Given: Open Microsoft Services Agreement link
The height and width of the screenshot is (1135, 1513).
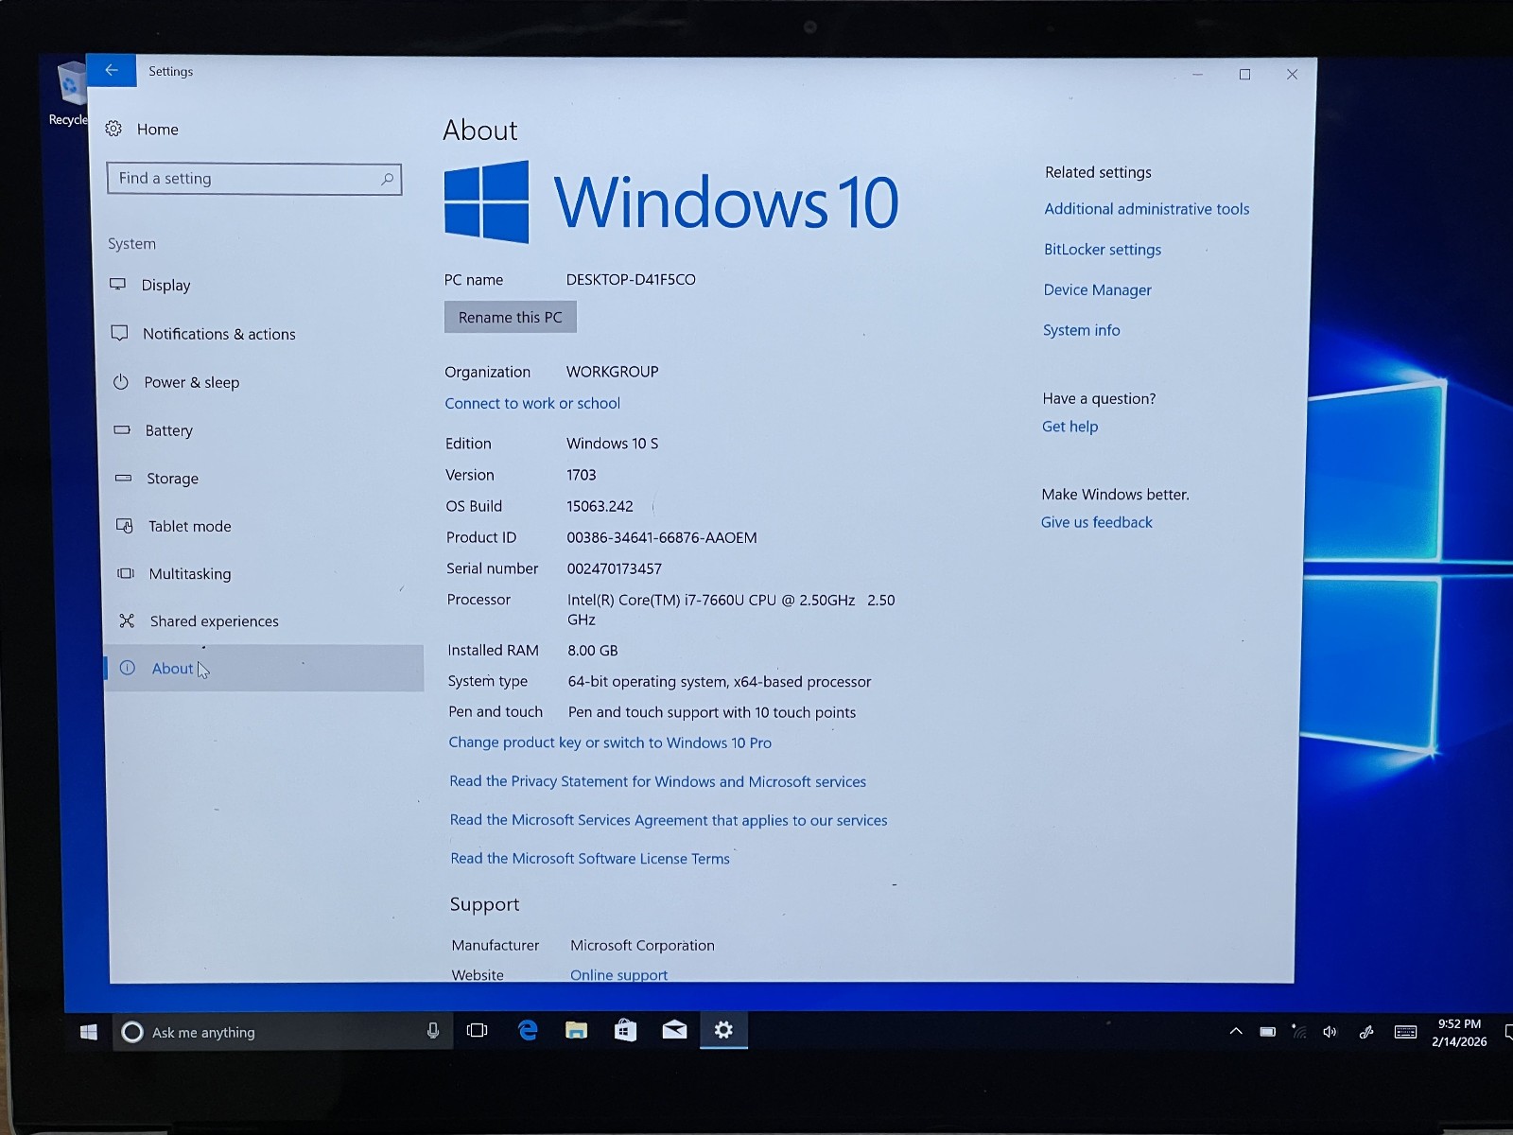Looking at the screenshot, I should [x=669, y=820].
